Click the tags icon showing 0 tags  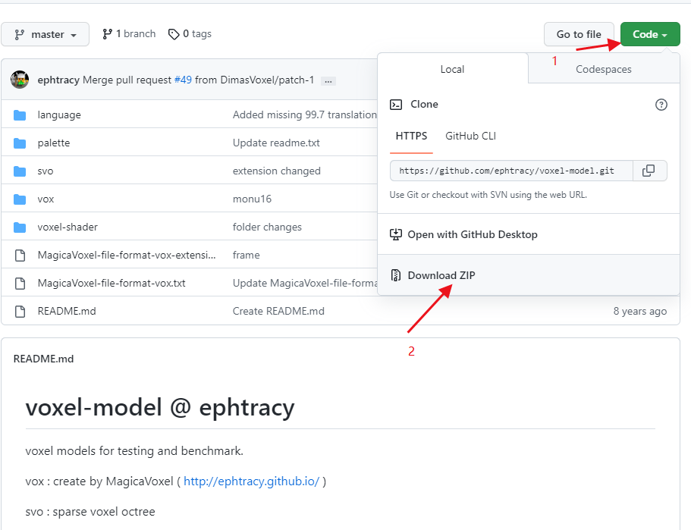174,34
